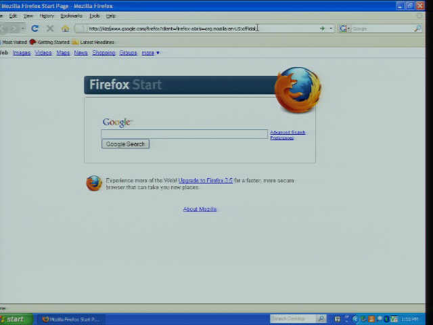Open the Edit menu
This screenshot has height=325, width=433.
[13, 16]
